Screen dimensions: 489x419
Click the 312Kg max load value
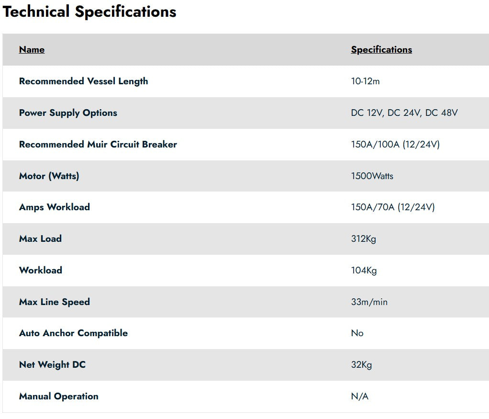click(363, 239)
